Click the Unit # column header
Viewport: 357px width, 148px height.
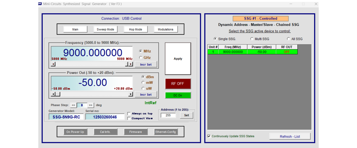coord(213,47)
